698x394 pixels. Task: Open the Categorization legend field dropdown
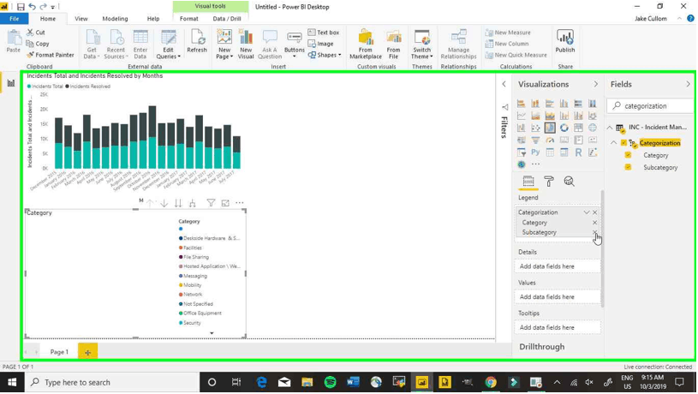click(x=587, y=212)
